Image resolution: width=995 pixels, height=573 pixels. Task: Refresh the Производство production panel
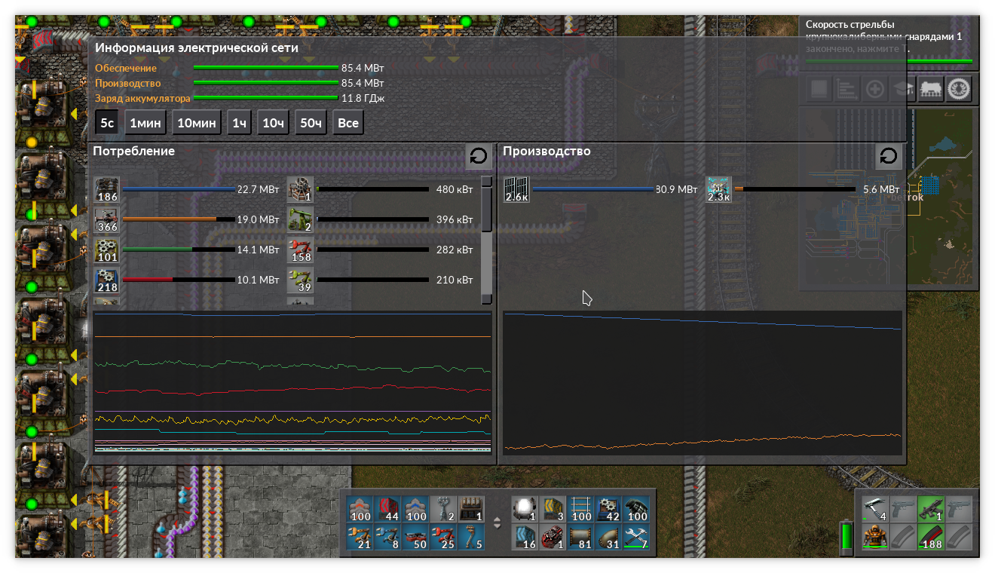889,156
